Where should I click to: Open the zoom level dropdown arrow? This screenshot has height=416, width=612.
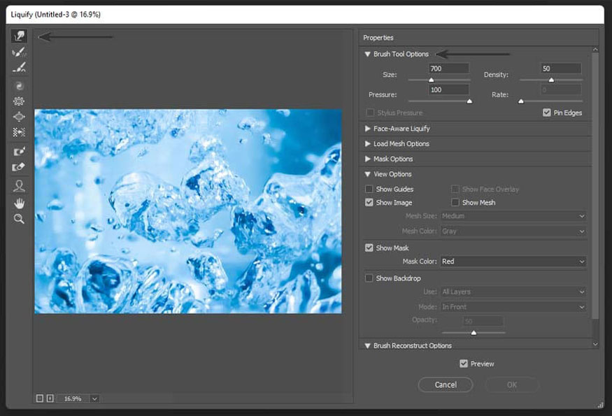pyautogui.click(x=94, y=399)
